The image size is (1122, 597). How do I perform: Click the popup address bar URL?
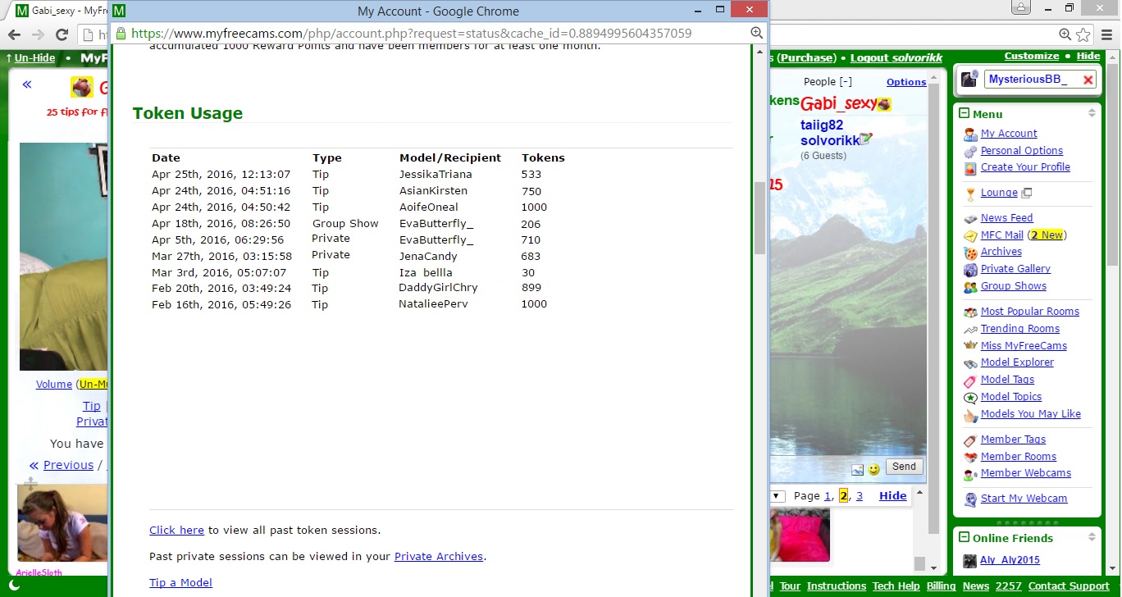pos(411,34)
